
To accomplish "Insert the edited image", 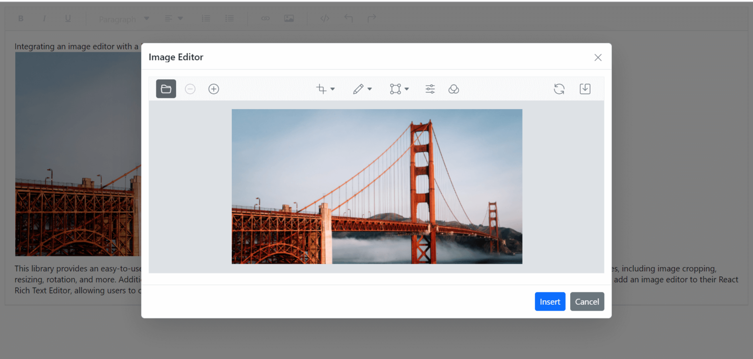I will point(550,301).
